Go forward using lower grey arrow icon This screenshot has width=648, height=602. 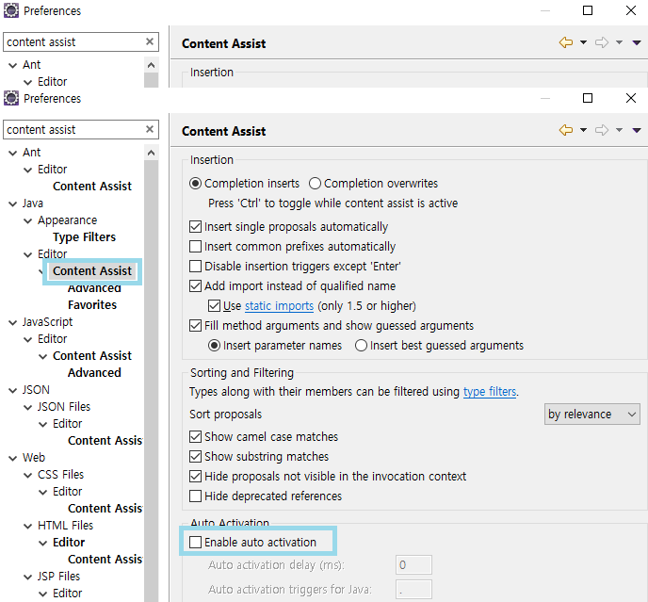(x=602, y=130)
